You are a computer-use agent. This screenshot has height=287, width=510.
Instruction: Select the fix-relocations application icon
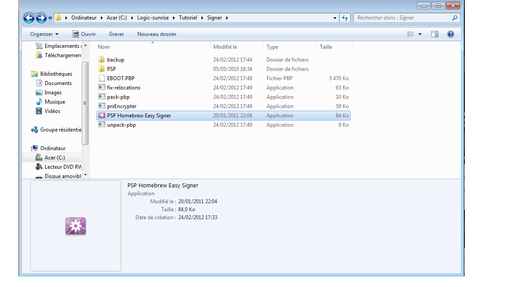click(x=102, y=88)
